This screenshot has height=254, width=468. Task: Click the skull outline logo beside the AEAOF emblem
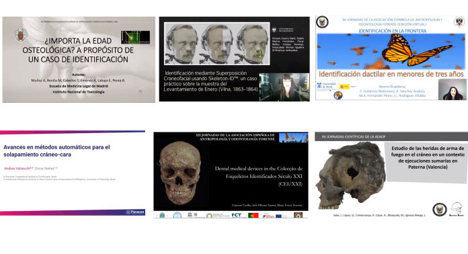pos(457,209)
